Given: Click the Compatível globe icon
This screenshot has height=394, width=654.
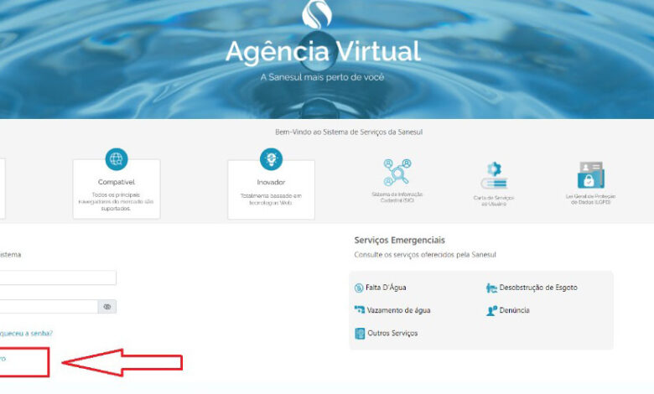Looking at the screenshot, I should (x=117, y=158).
